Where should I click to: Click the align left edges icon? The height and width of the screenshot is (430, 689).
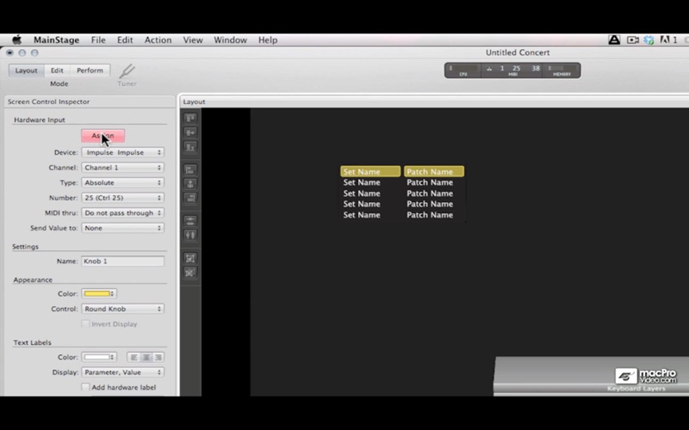[x=190, y=169]
